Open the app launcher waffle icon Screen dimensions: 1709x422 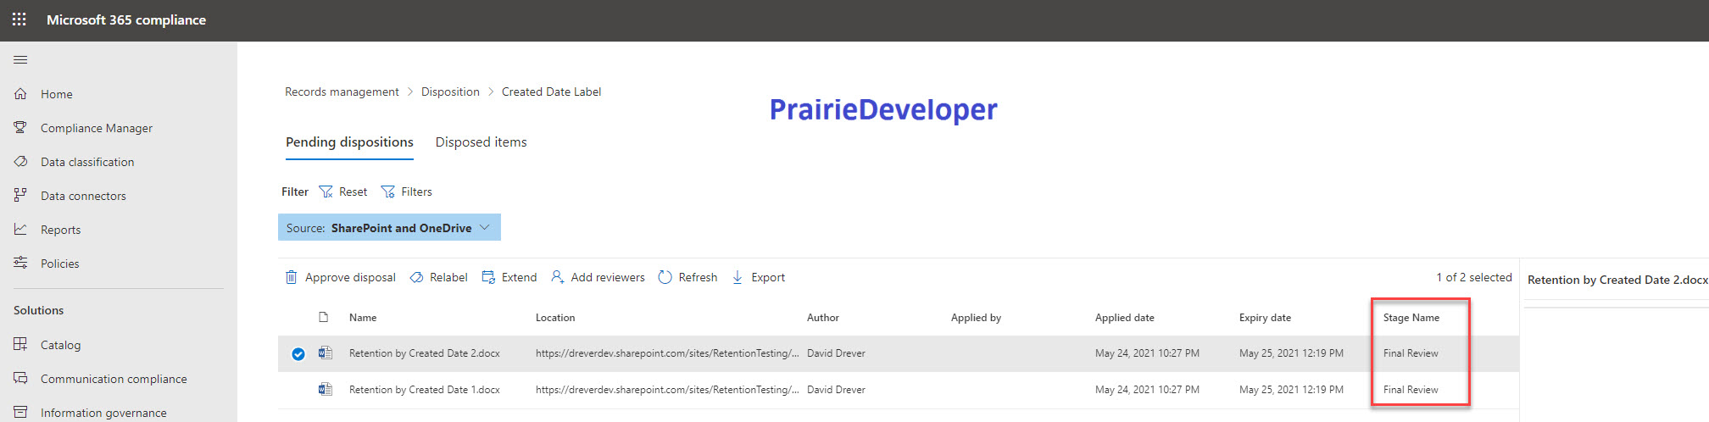point(19,19)
